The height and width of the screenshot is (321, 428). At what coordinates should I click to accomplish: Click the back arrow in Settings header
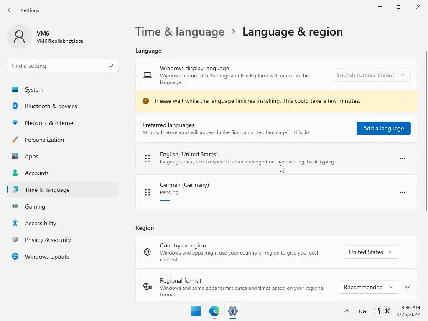coord(10,10)
